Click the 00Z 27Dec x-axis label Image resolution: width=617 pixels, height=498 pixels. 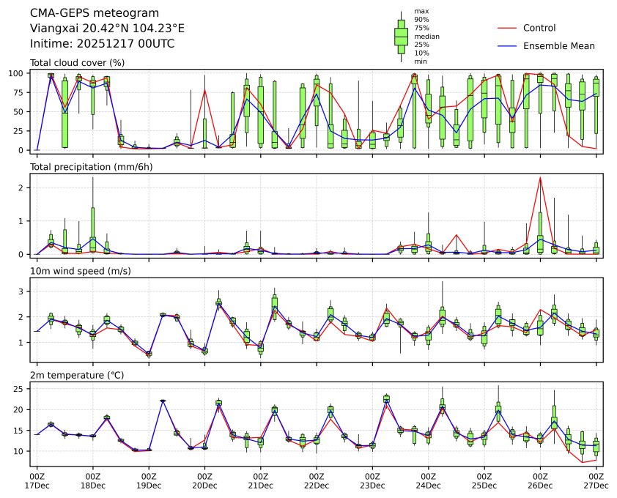[596, 480]
